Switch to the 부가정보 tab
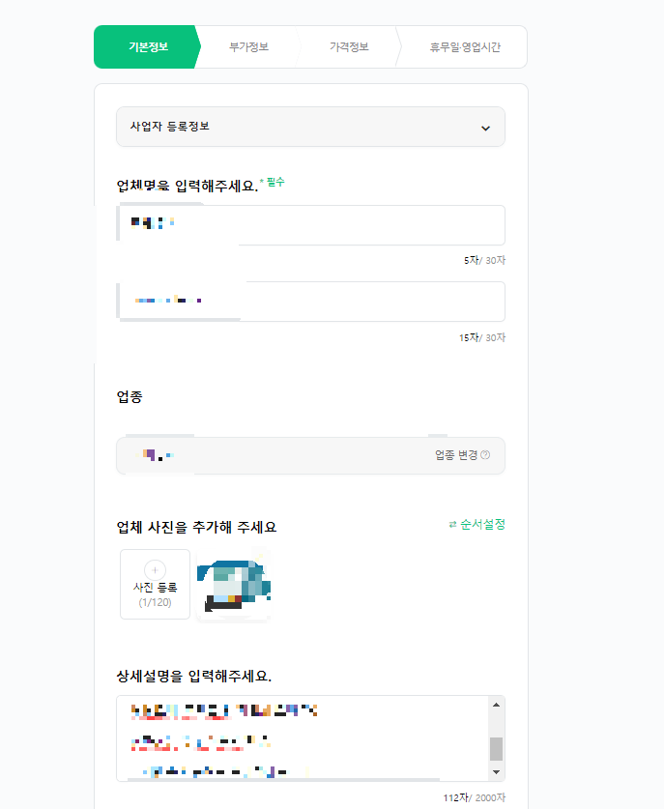The height and width of the screenshot is (809, 664). pos(249,44)
